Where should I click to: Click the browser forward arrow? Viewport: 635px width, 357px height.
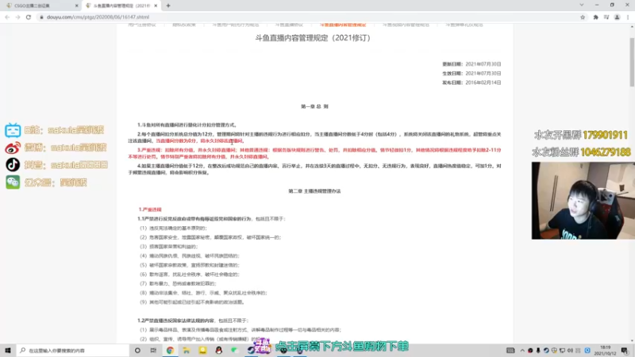(x=17, y=17)
